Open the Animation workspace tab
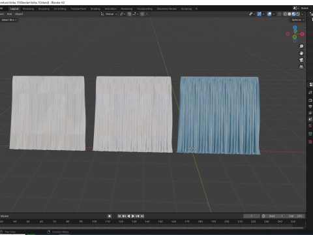 click(111, 8)
